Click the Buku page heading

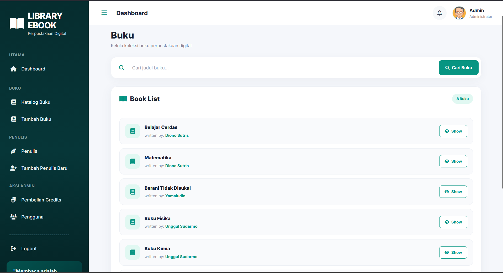pyautogui.click(x=122, y=35)
